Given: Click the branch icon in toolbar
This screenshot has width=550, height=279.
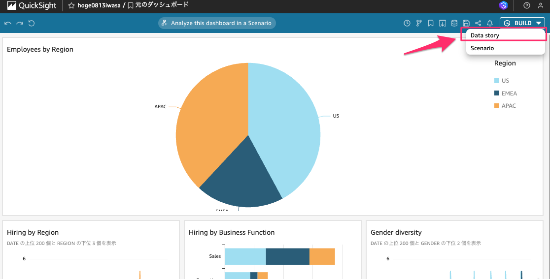Looking at the screenshot, I should pyautogui.click(x=419, y=23).
